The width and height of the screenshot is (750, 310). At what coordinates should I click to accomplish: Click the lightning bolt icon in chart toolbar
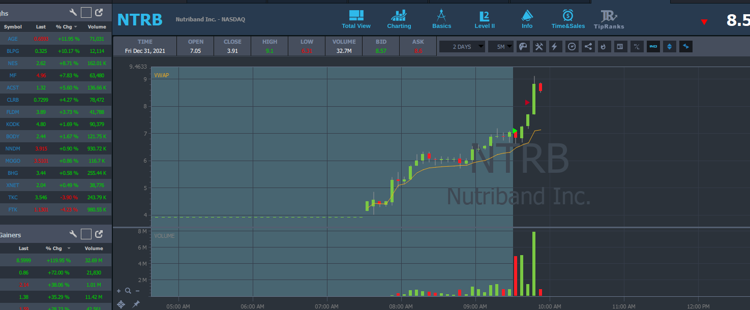[555, 47]
